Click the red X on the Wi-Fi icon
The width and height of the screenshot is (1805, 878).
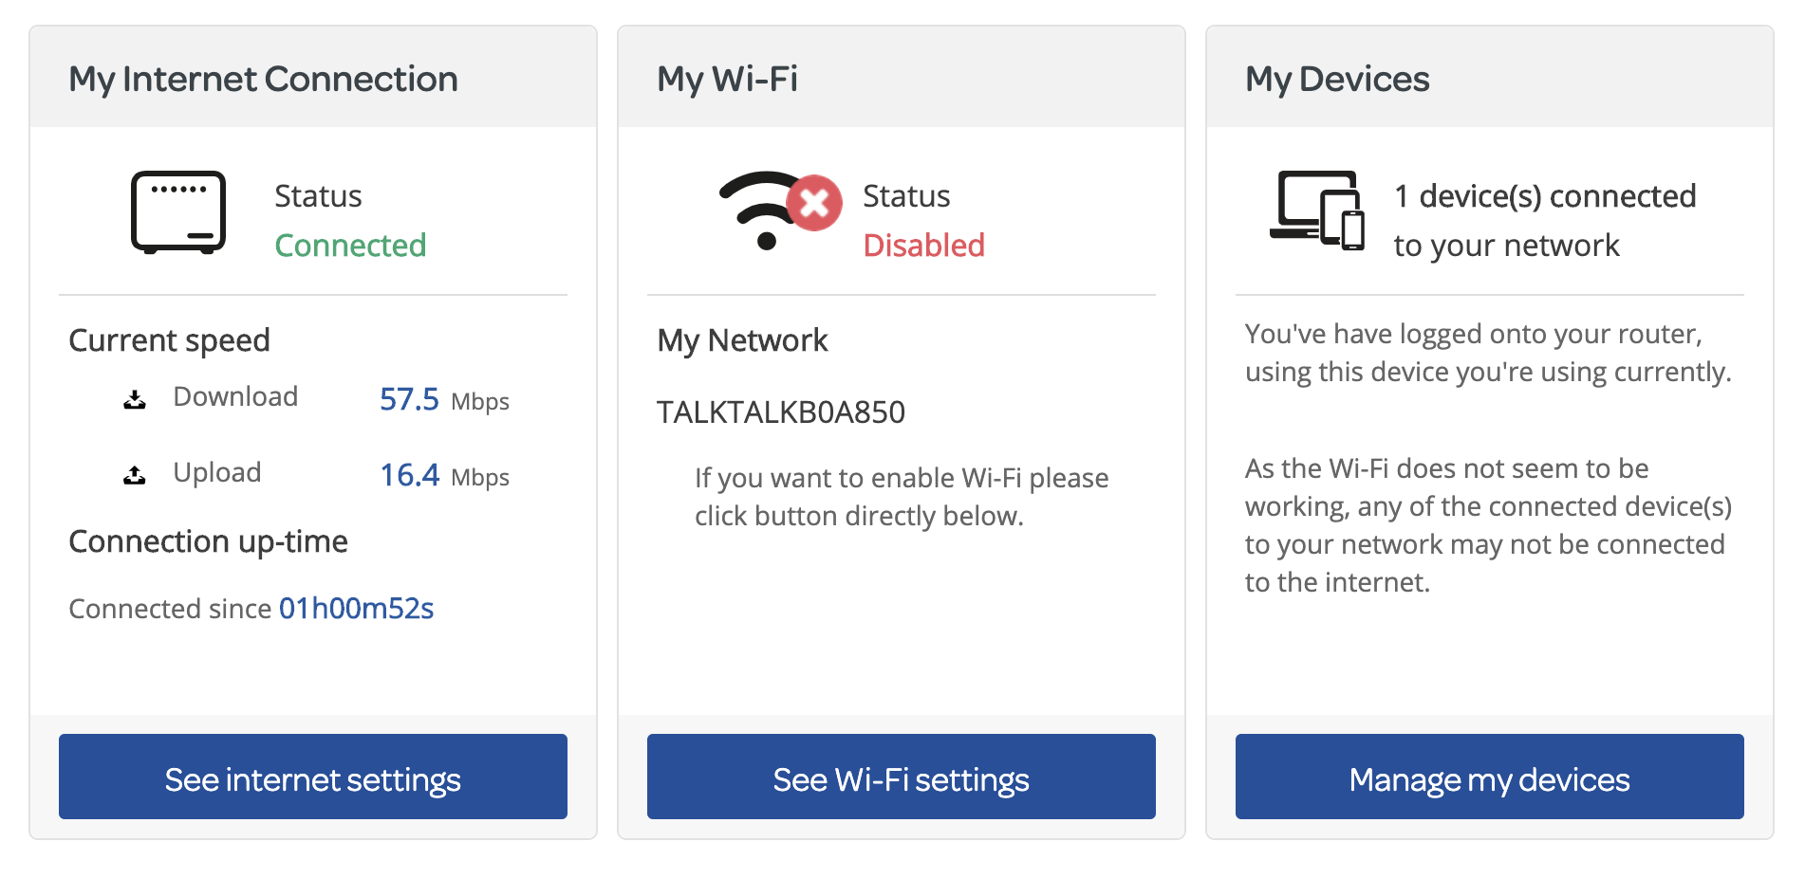click(812, 201)
